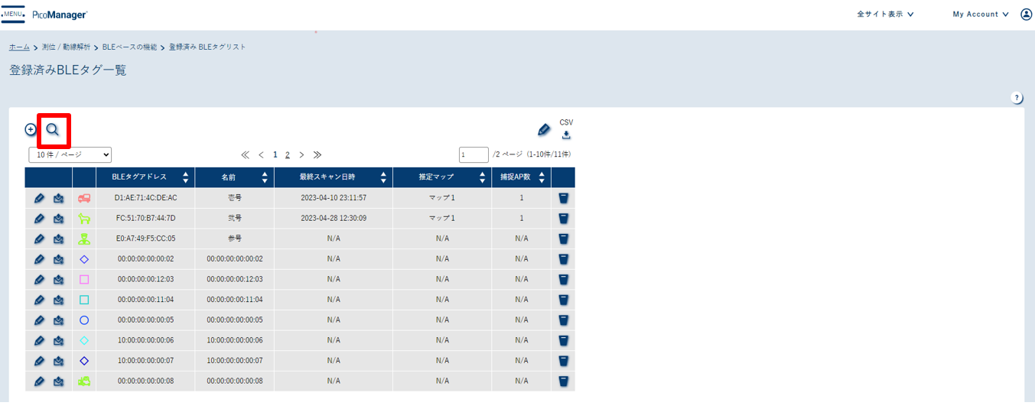Delete tag 00:00:00:00:00:05
Image resolution: width=1035 pixels, height=409 pixels.
coord(563,320)
